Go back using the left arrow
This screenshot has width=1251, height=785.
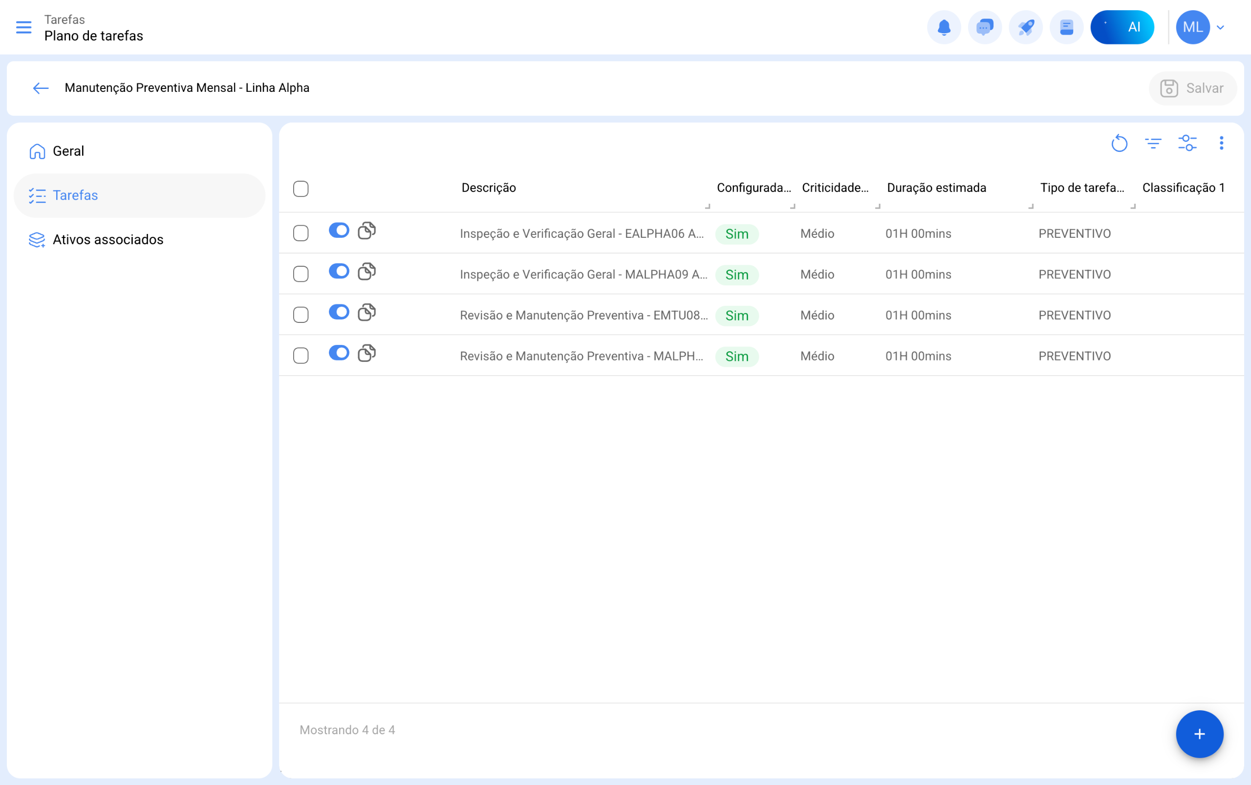pos(41,88)
